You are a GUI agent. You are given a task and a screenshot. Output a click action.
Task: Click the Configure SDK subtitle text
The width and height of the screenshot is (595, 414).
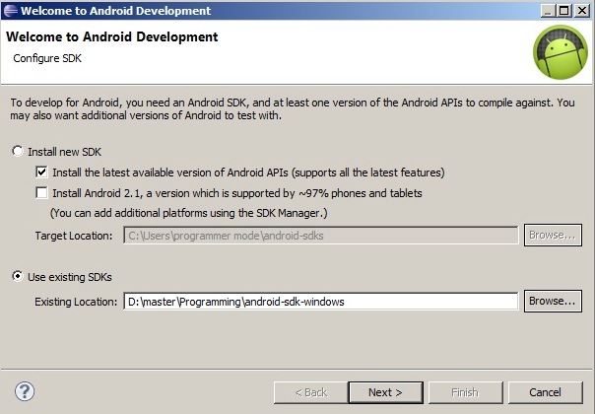(47, 58)
